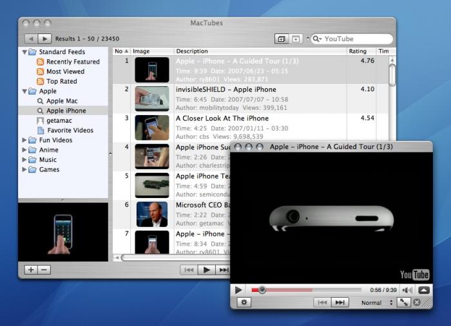This screenshot has width=451, height=326.
Task: Mute the player with speaker icon
Action: tap(407, 290)
